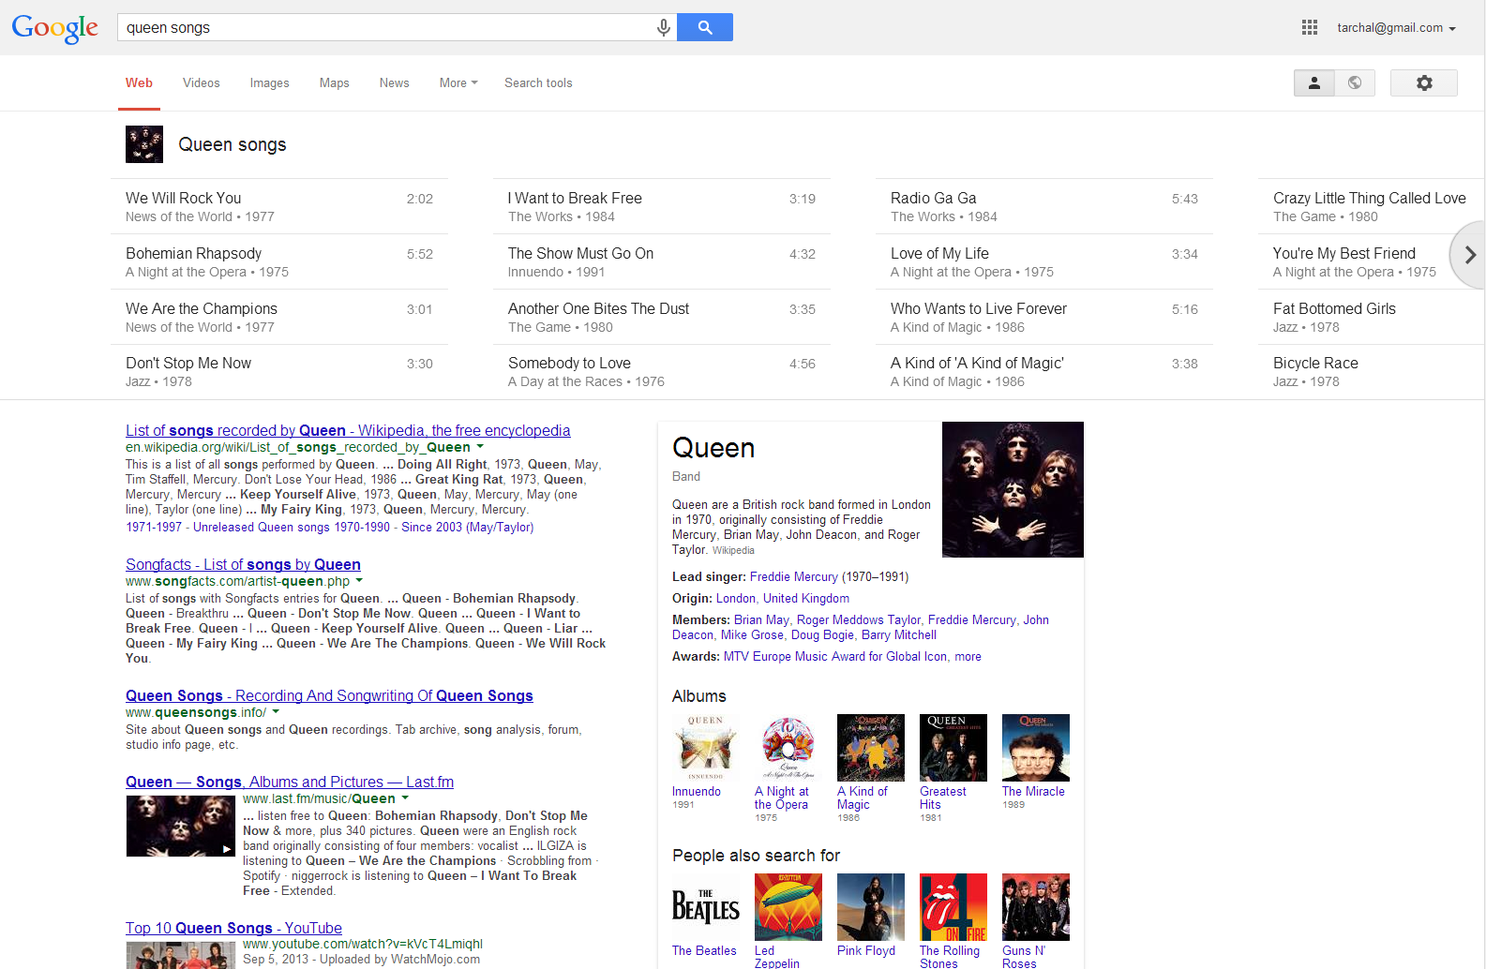
Task: Open Pink Floyd related search image
Action: click(871, 907)
